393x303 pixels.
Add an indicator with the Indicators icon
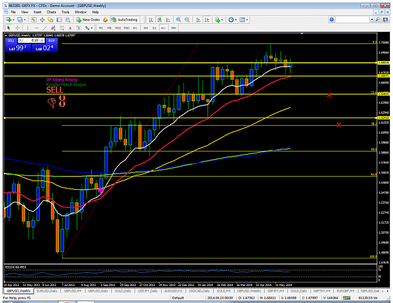[218, 19]
